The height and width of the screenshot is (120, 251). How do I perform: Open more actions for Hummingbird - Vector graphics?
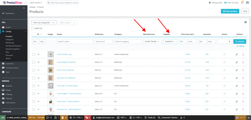[243, 94]
